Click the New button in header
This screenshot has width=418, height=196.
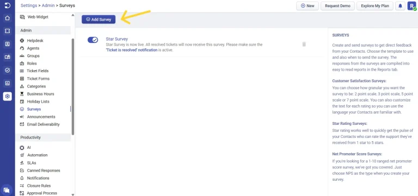click(x=308, y=6)
